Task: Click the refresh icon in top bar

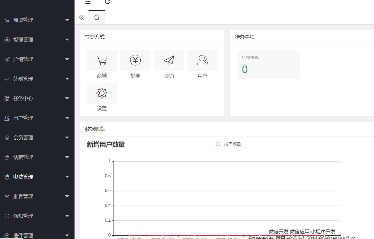Action: (x=107, y=2)
